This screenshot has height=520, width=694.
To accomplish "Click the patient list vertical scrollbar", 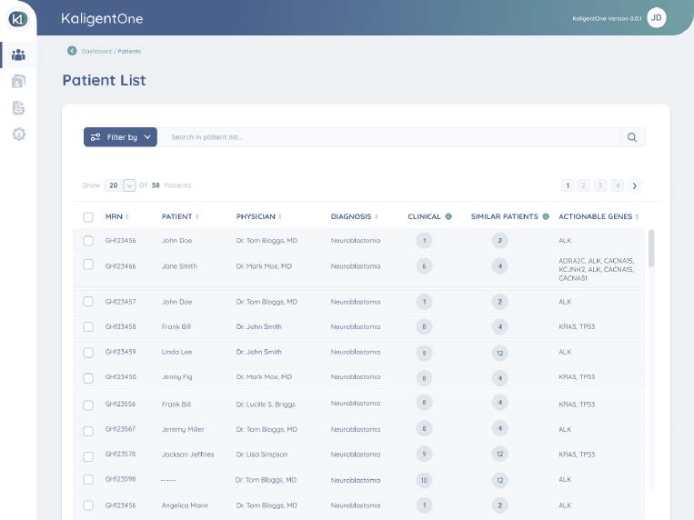I will [651, 247].
